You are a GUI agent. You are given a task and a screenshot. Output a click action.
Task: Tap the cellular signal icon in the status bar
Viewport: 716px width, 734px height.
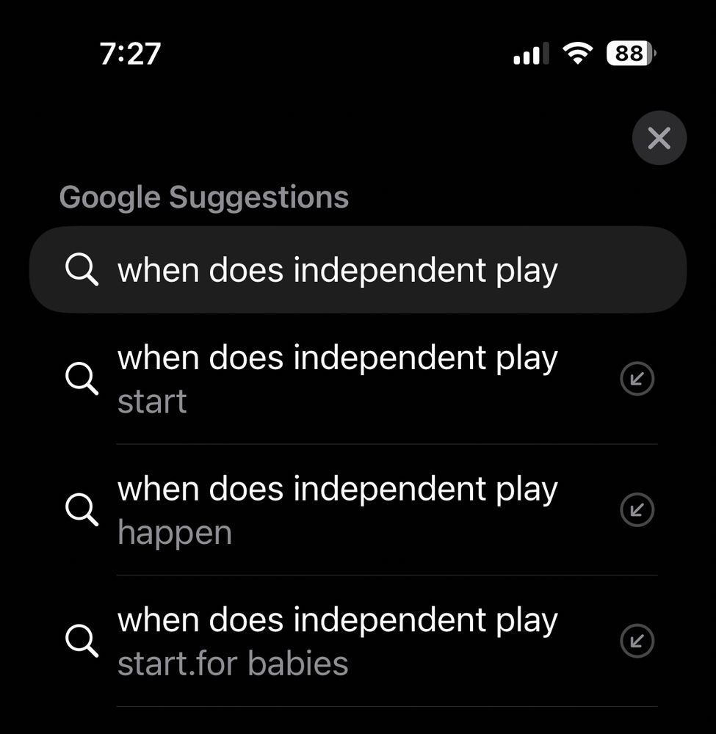tap(530, 54)
